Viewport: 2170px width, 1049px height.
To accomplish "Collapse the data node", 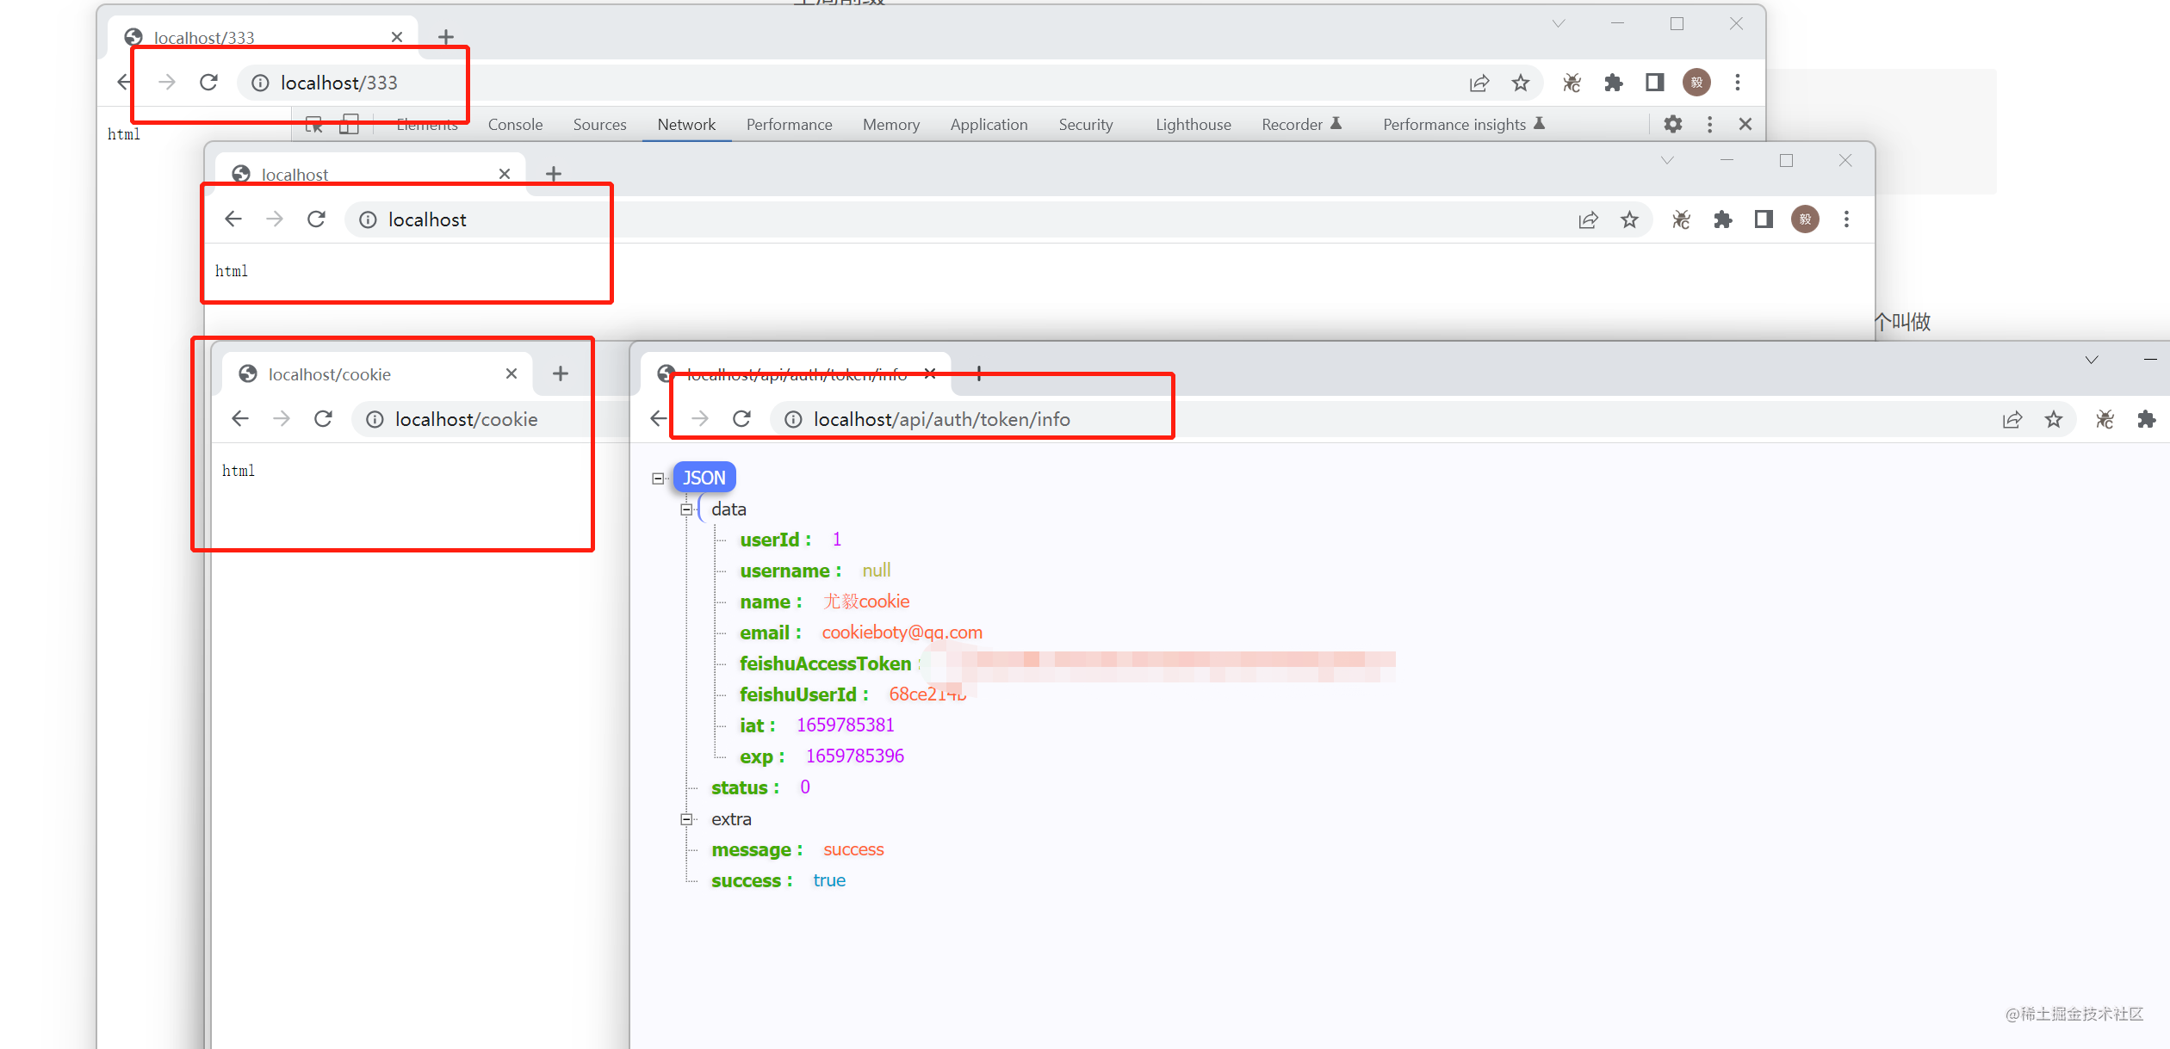I will [686, 509].
